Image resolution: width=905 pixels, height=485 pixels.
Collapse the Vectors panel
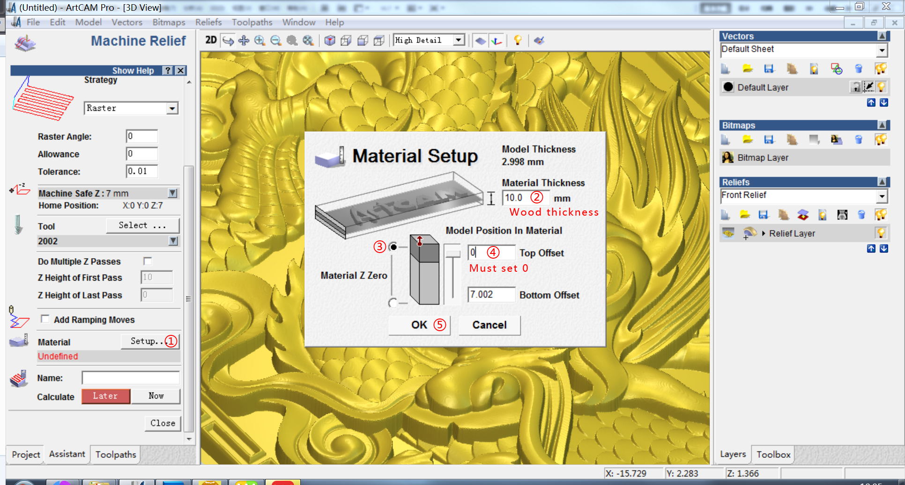(x=882, y=36)
